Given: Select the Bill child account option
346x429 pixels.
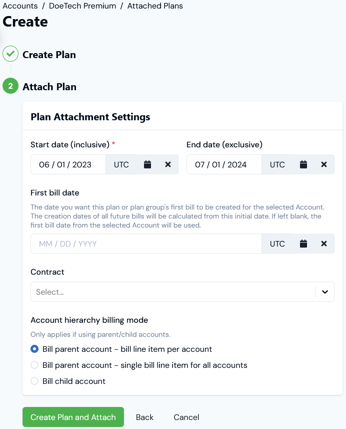Looking at the screenshot, I should pyautogui.click(x=34, y=381).
